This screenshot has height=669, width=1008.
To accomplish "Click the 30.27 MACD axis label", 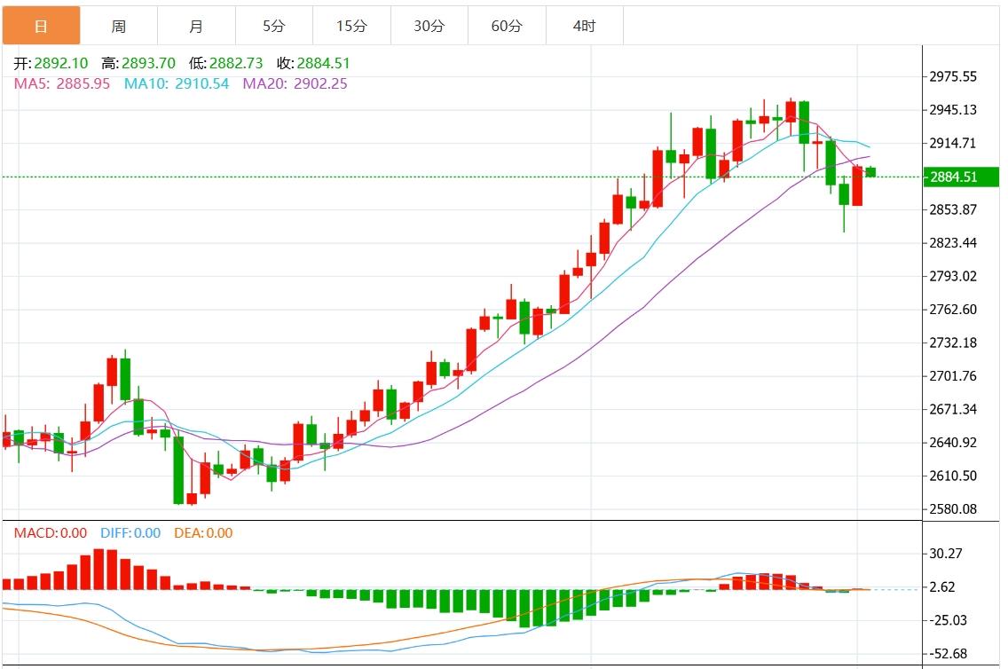I will (945, 554).
